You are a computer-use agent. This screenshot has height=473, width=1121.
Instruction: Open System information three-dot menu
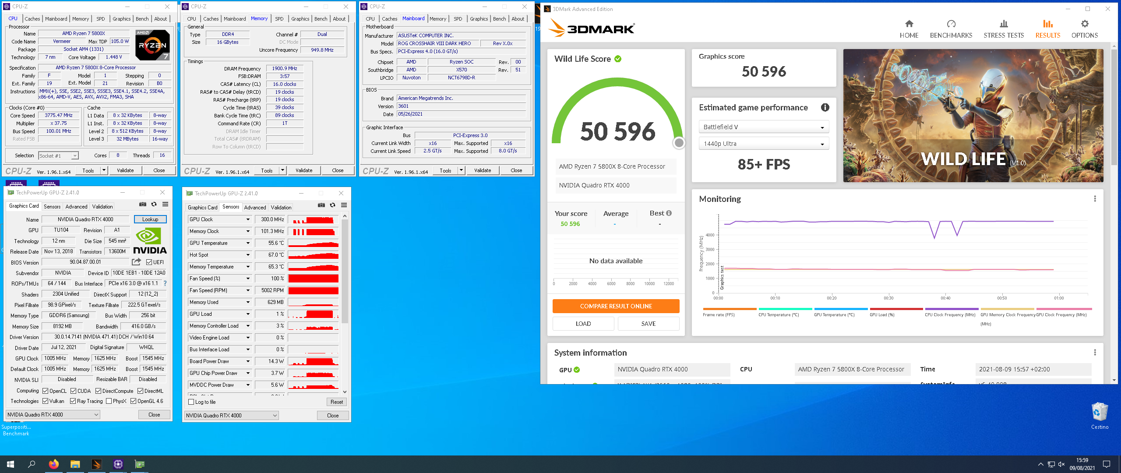1095,353
